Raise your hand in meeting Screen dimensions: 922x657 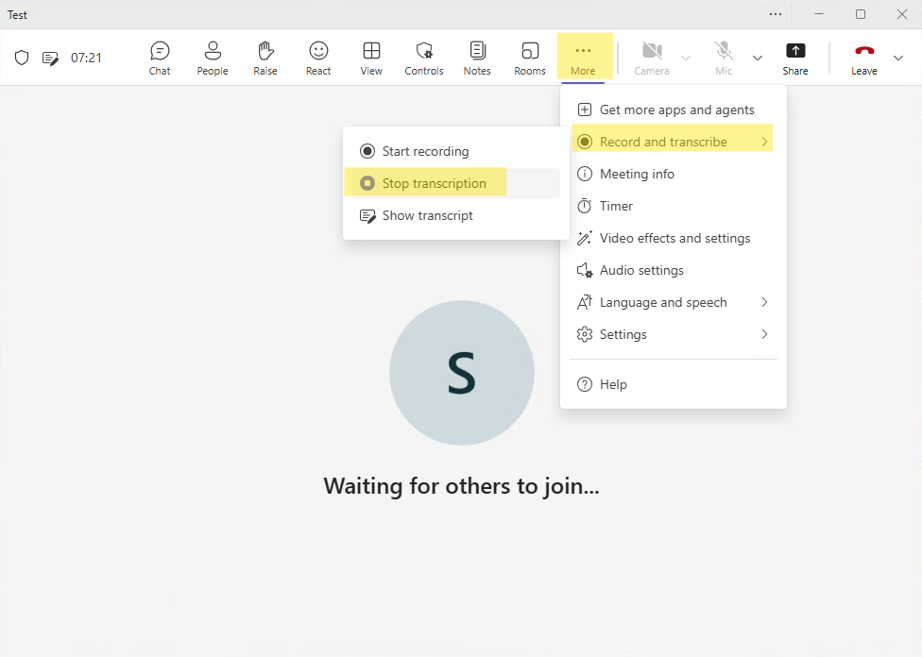click(265, 58)
